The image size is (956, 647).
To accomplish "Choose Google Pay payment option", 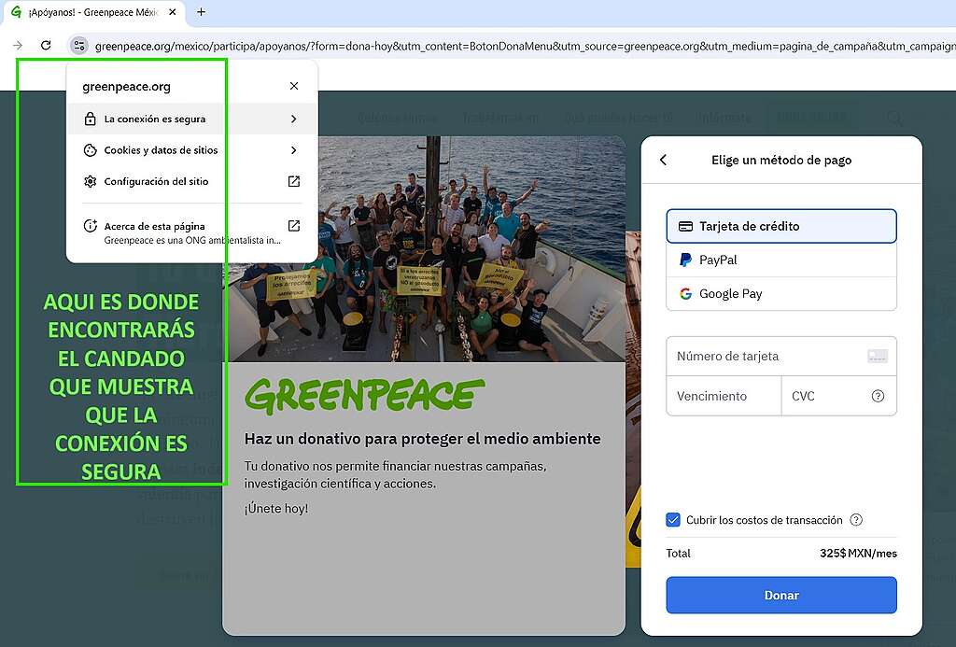I will 780,293.
